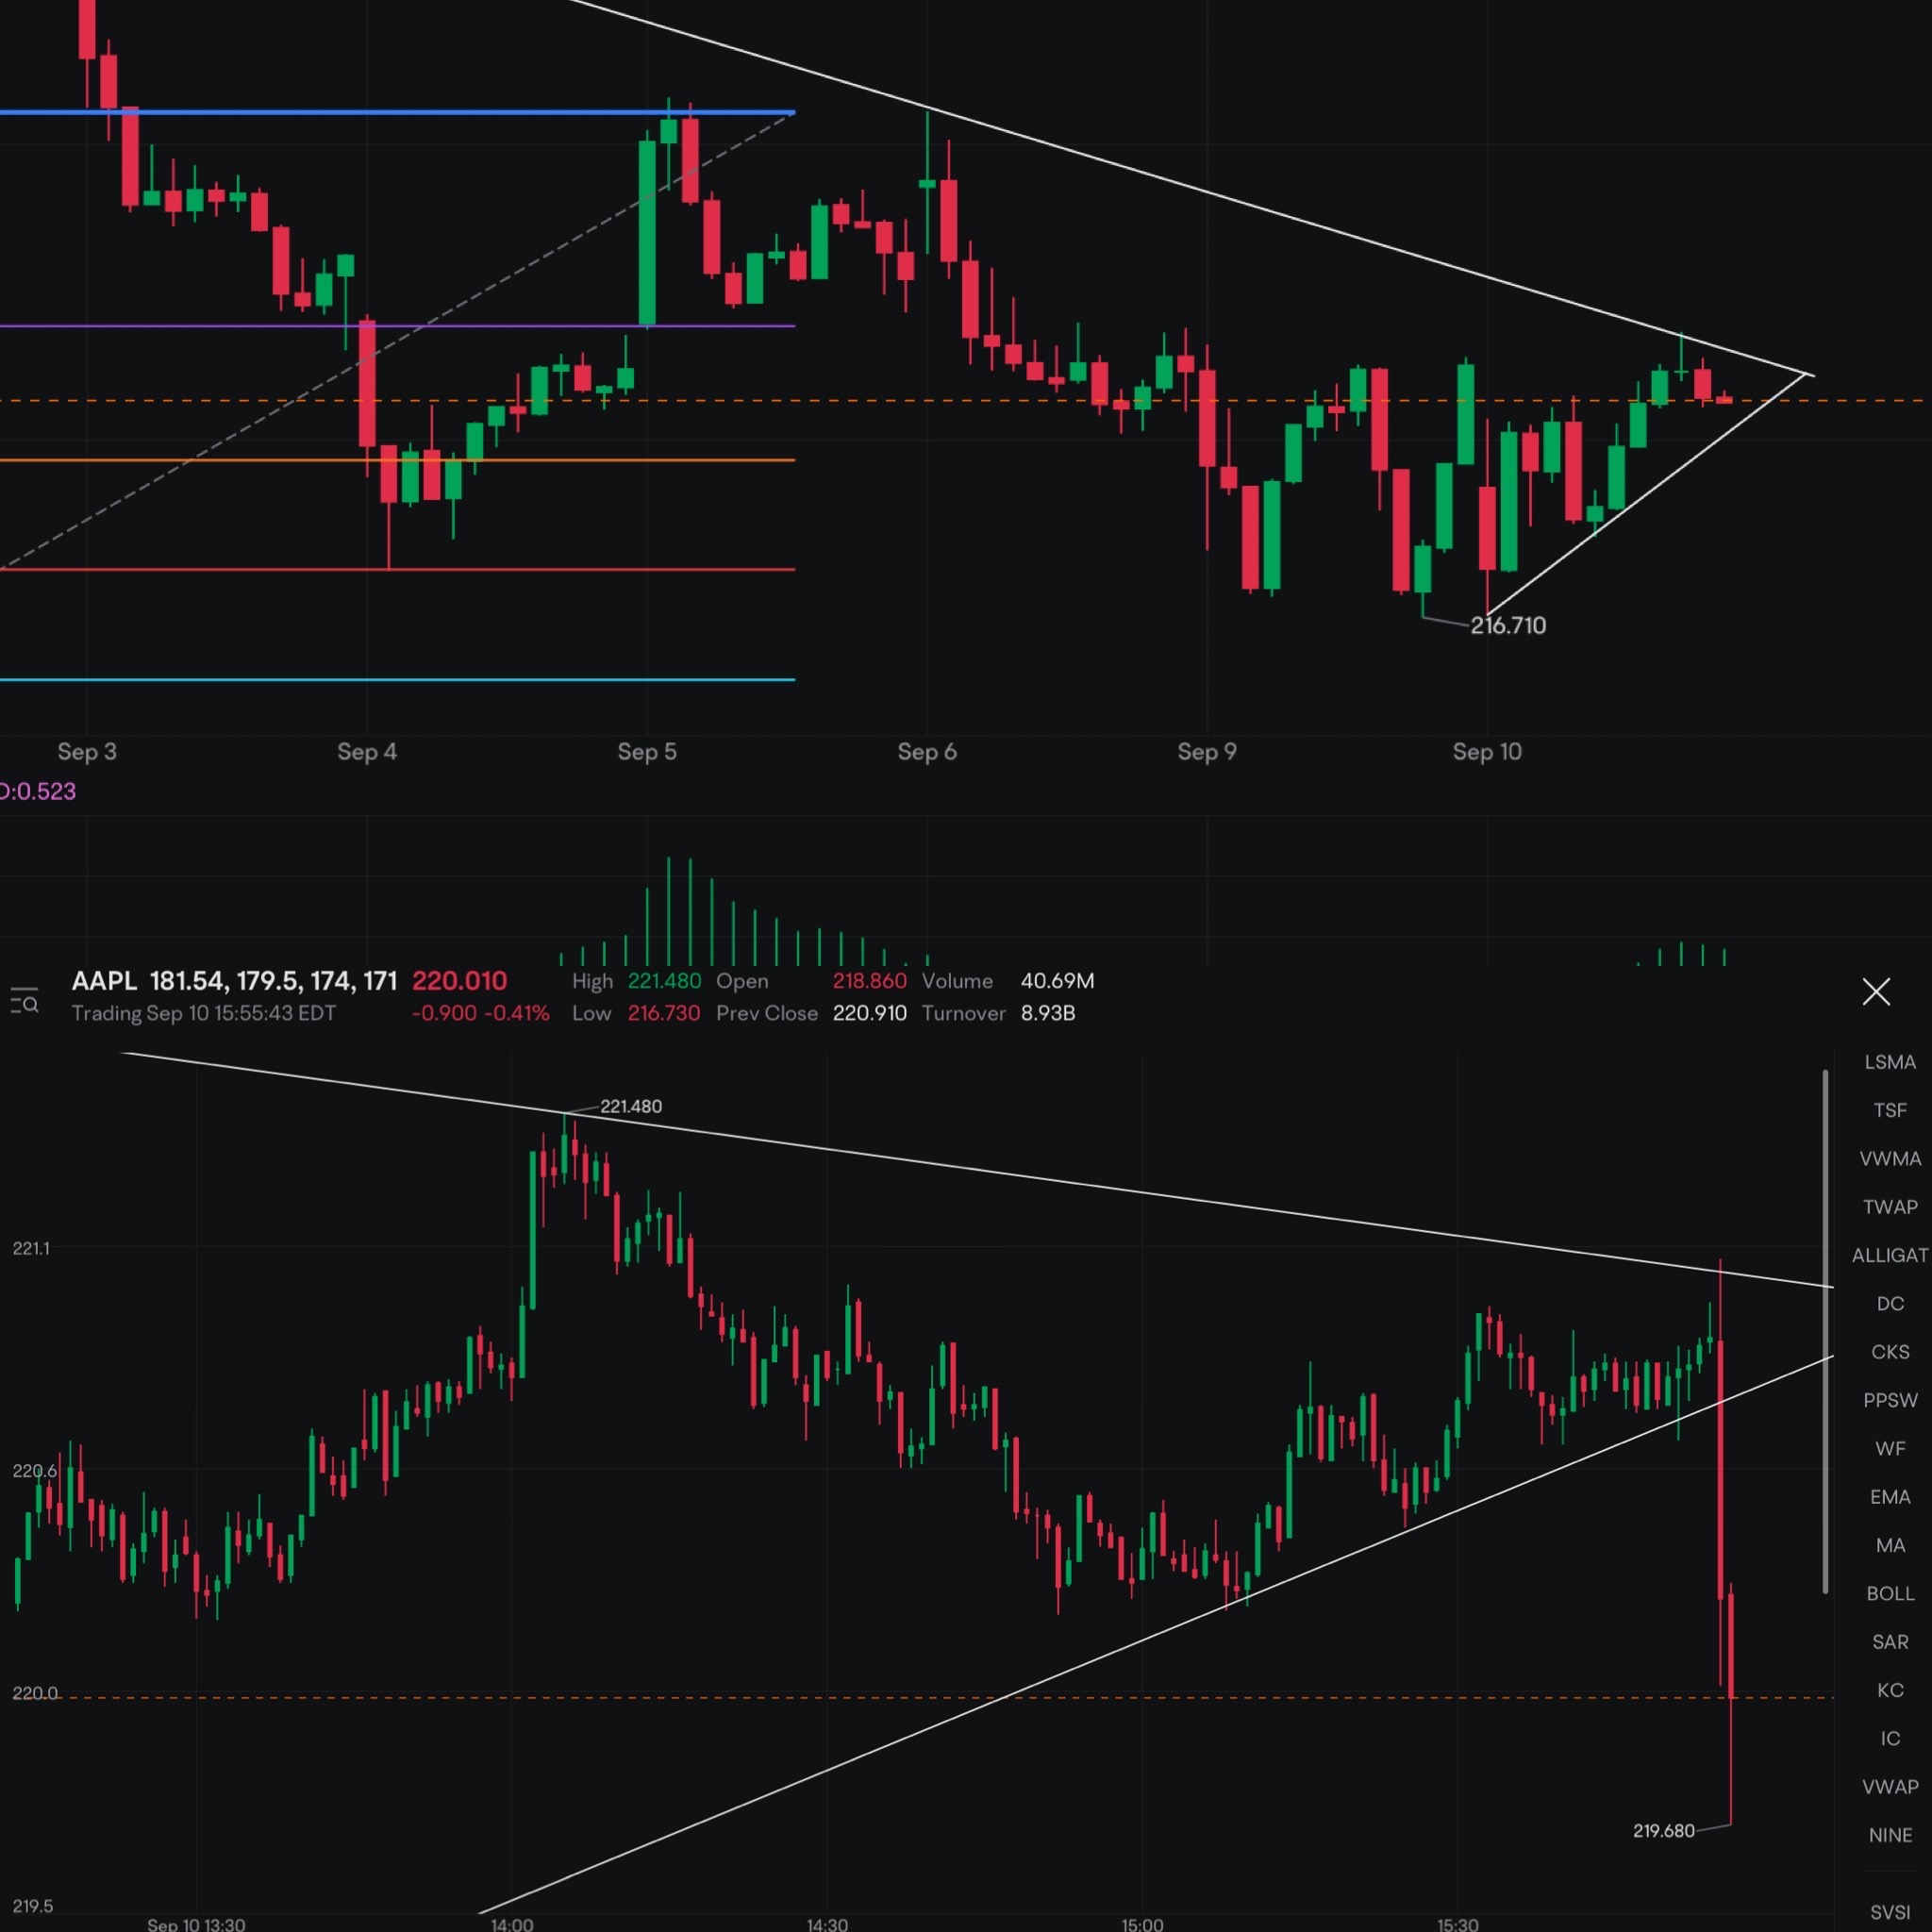Click the Sep 5 date label

tap(647, 752)
